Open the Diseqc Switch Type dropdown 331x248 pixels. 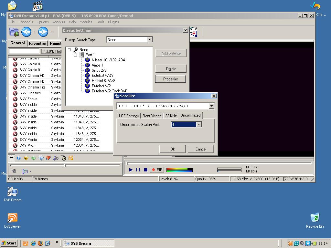150,40
